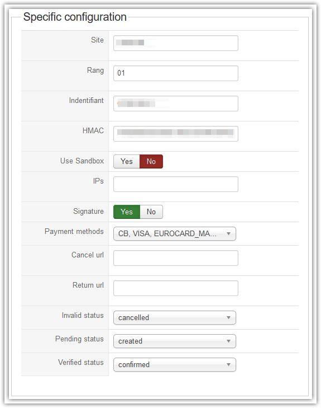Click the HMAC key input field
Screen dimensions: 321x408
click(x=176, y=134)
